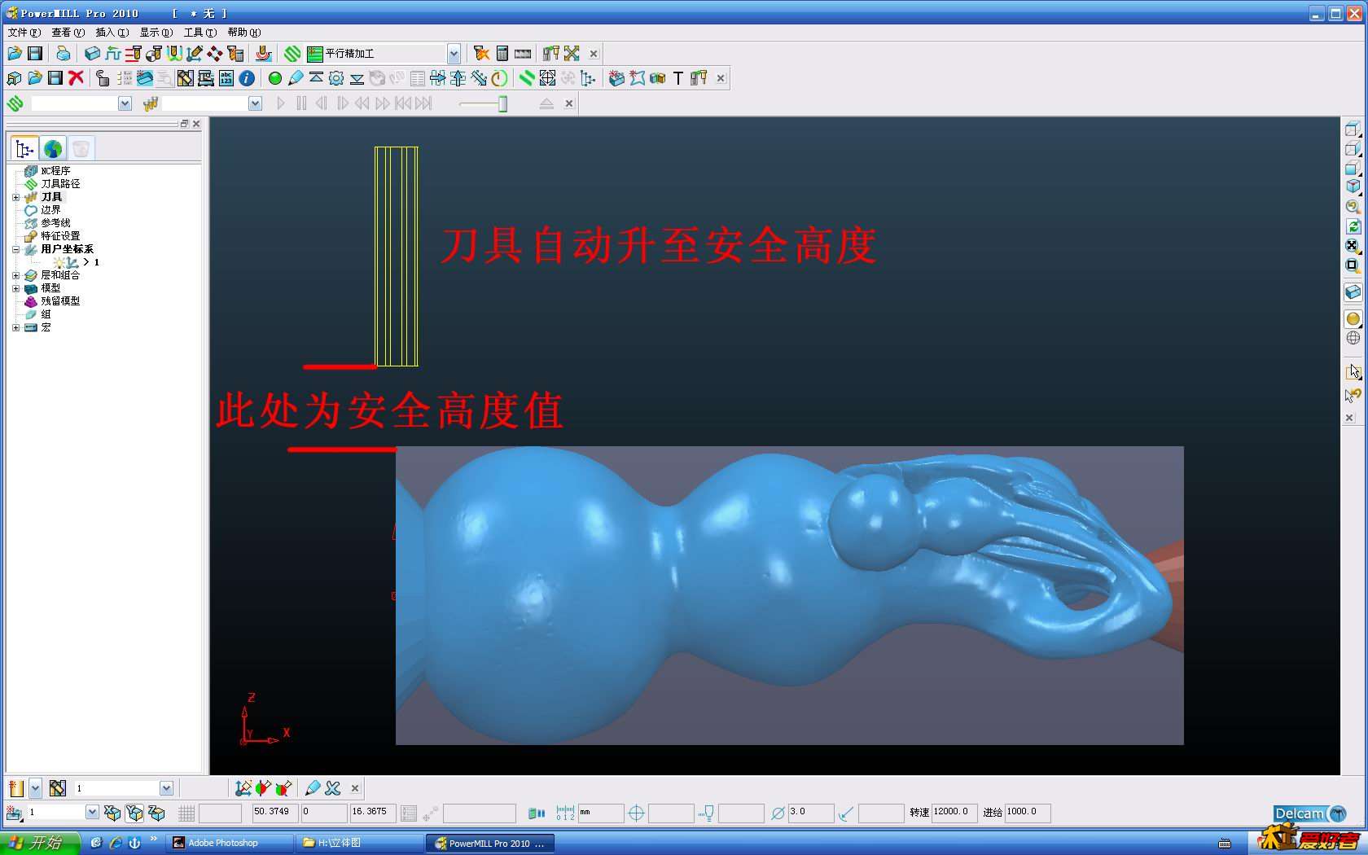The width and height of the screenshot is (1368, 855).
Task: Select NC程序 in the explorer tree
Action: (55, 171)
